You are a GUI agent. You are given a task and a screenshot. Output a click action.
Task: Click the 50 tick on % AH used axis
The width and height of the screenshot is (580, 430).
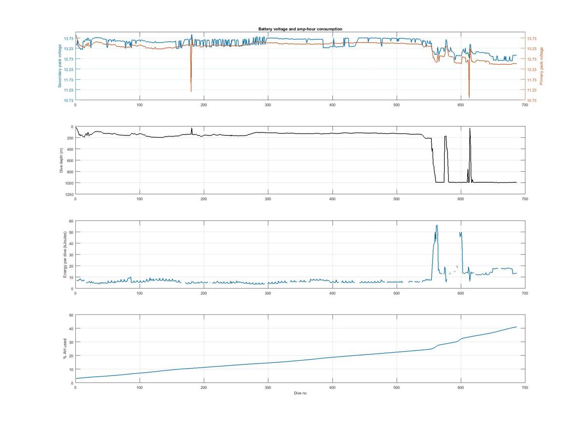[71, 315]
